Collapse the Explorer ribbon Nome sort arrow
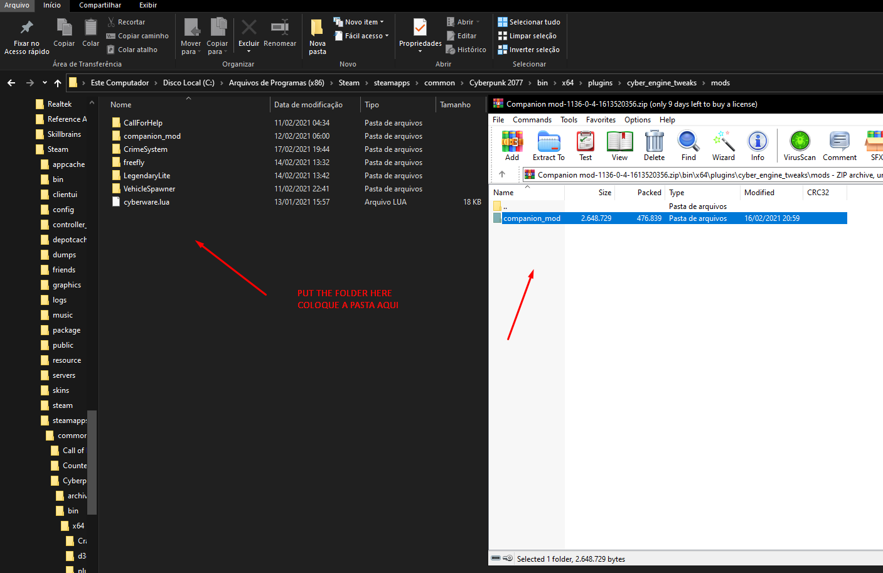The image size is (883, 573). (x=188, y=99)
